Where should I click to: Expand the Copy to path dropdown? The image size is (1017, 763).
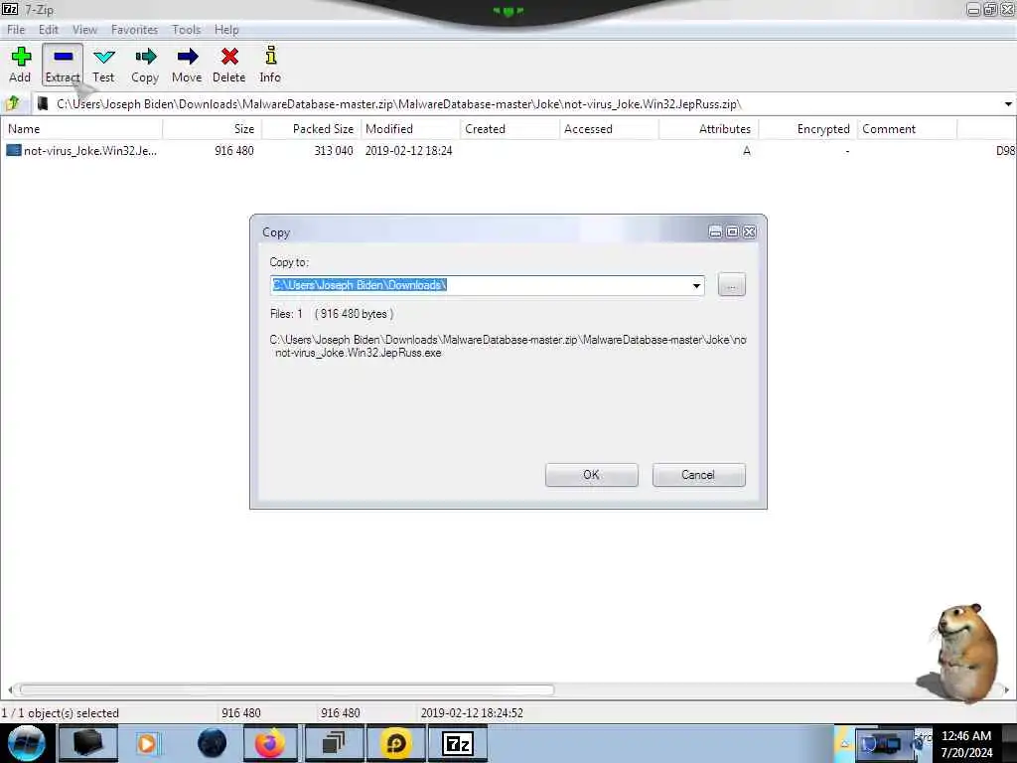[696, 285]
